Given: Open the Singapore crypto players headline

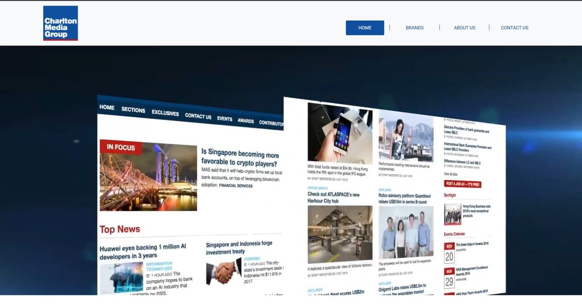Looking at the screenshot, I should click(x=240, y=158).
